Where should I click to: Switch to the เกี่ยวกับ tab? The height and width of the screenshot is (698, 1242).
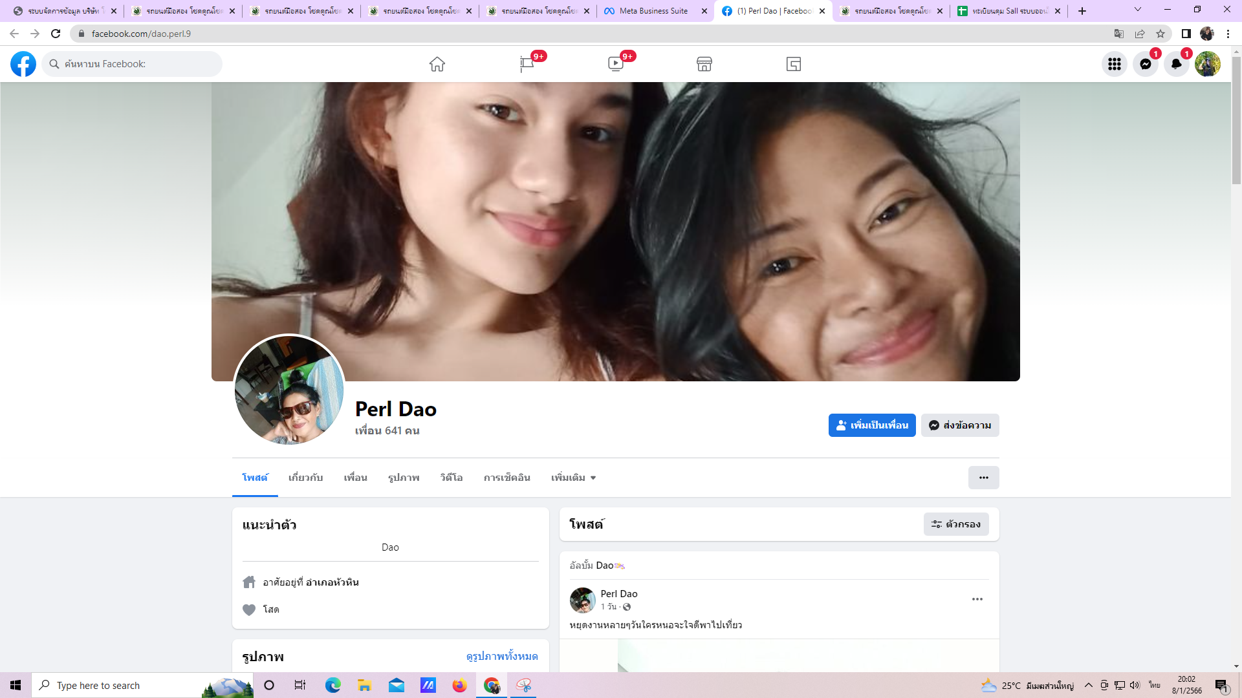tap(305, 478)
